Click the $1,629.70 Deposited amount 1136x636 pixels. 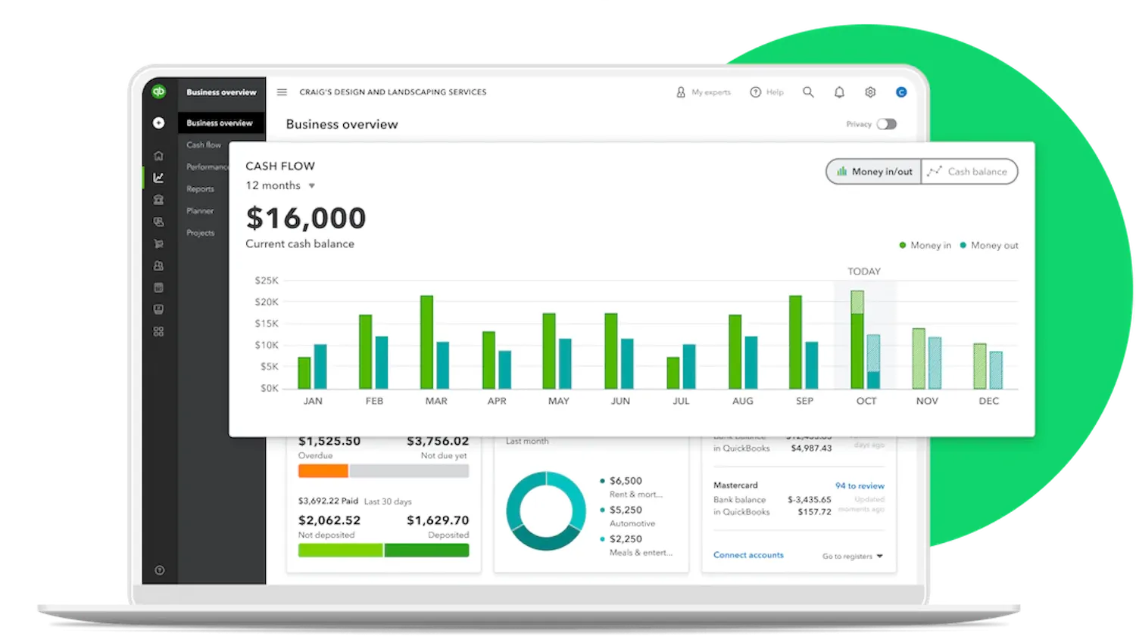[x=438, y=520]
